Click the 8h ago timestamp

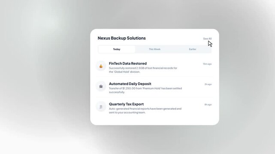(x=208, y=104)
